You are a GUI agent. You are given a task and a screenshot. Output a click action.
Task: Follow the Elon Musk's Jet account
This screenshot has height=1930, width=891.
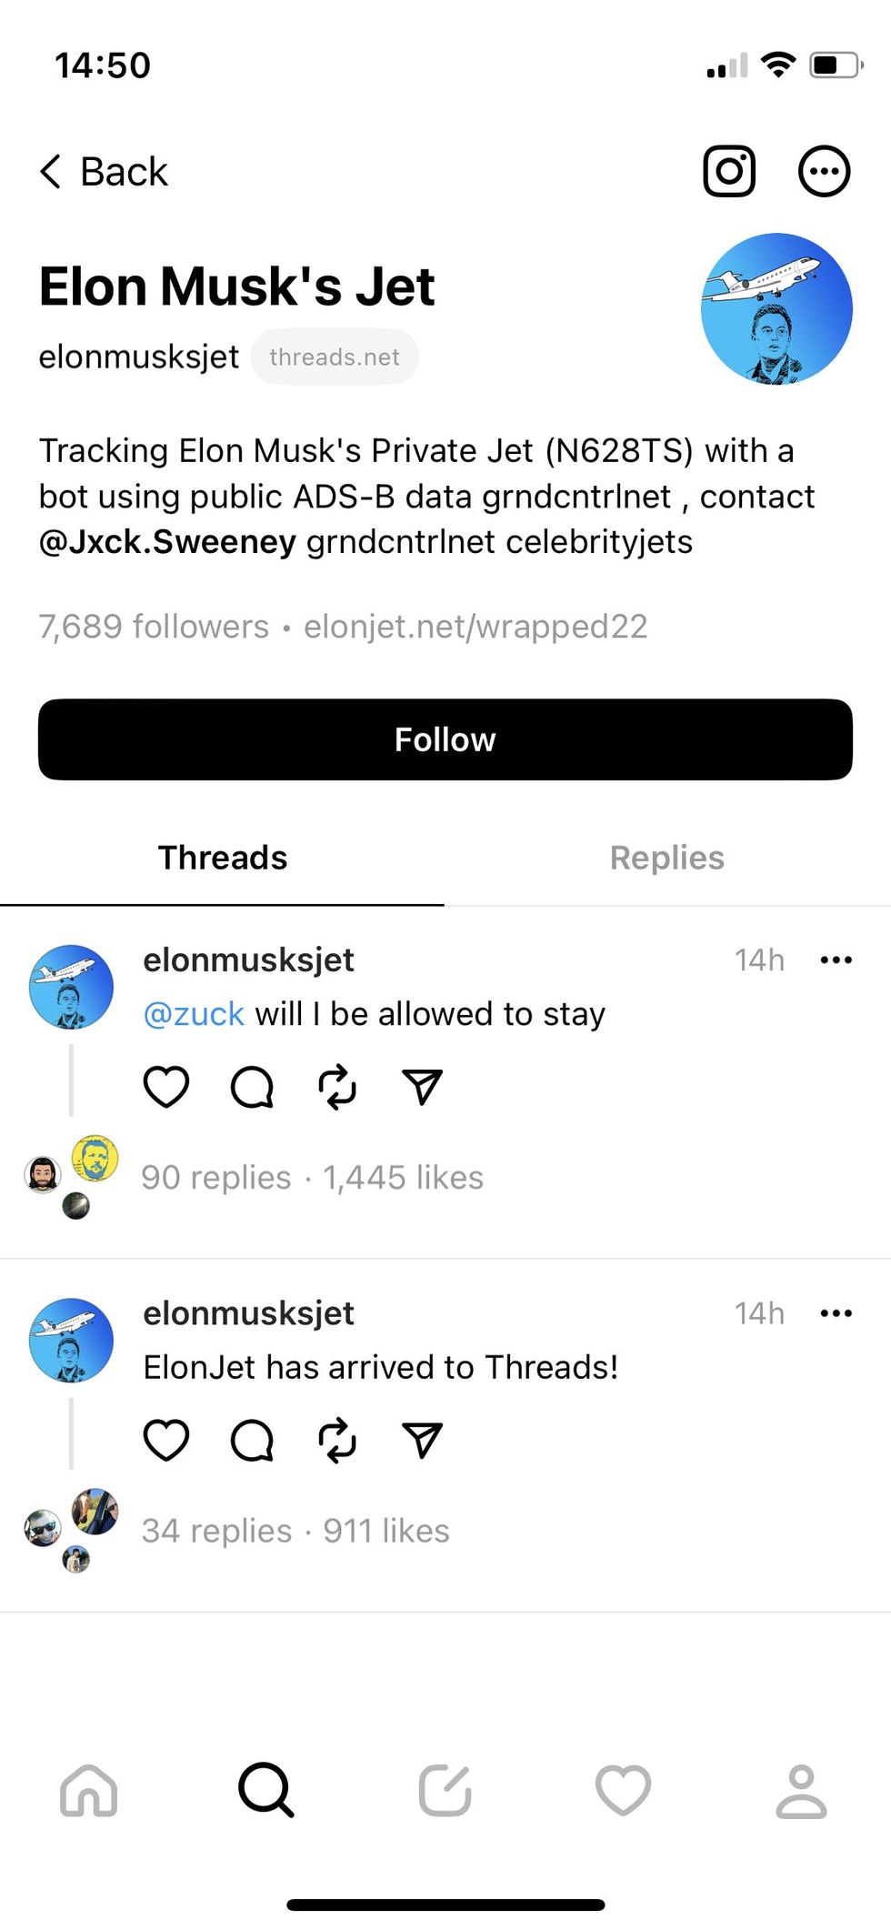[x=445, y=739]
